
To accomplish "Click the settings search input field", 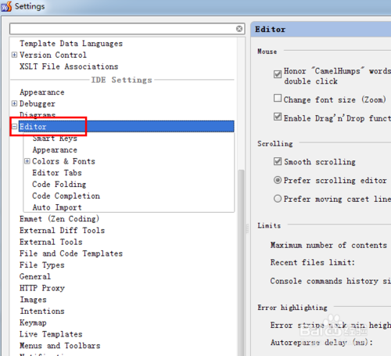I will point(123,29).
